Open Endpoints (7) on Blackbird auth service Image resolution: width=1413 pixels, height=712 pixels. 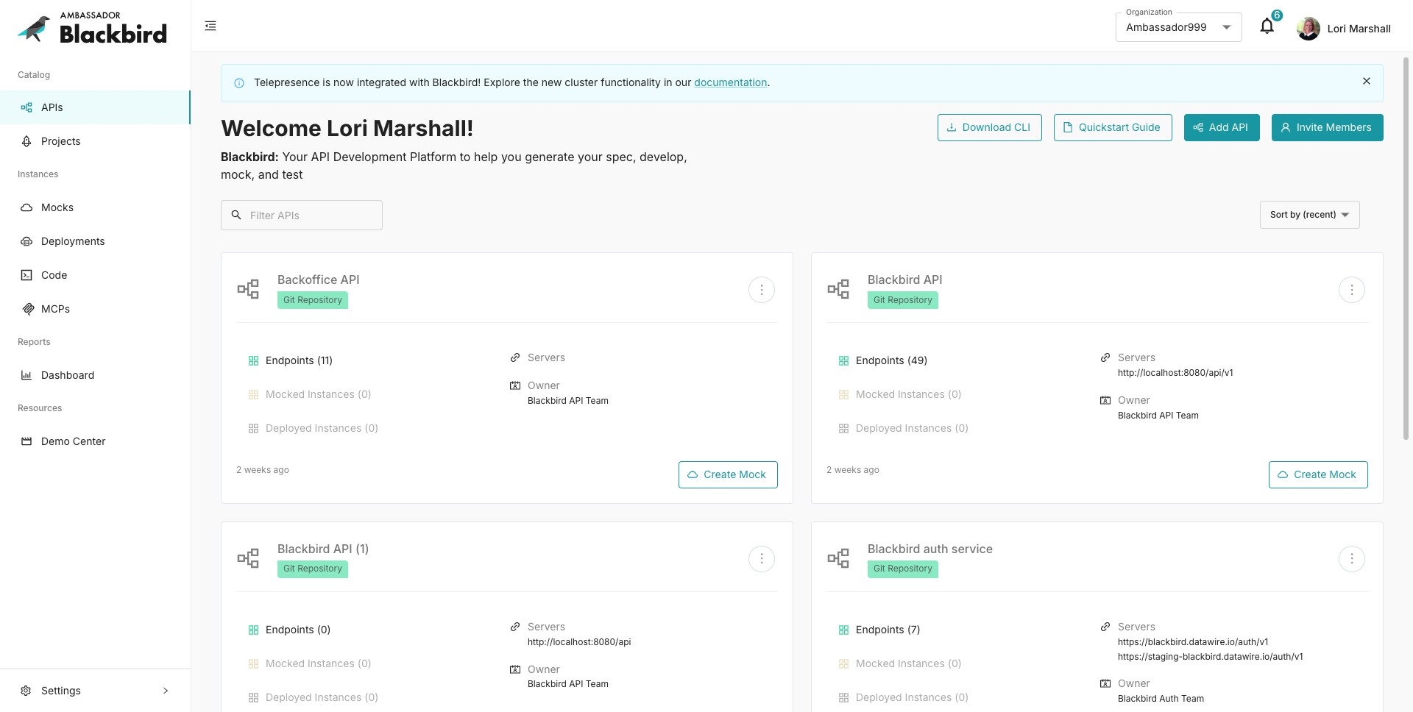(x=888, y=630)
